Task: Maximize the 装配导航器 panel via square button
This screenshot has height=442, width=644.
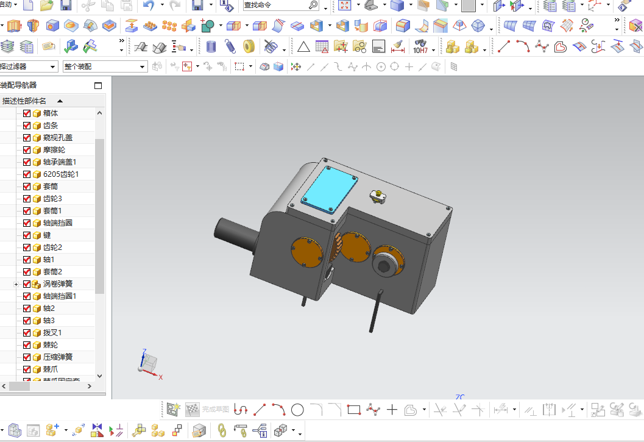Action: [97, 85]
